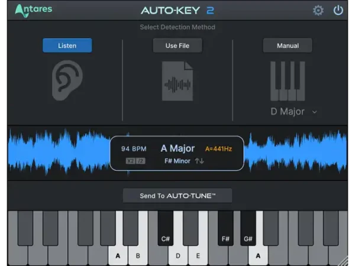Click the ear listening icon

pyautogui.click(x=67, y=80)
